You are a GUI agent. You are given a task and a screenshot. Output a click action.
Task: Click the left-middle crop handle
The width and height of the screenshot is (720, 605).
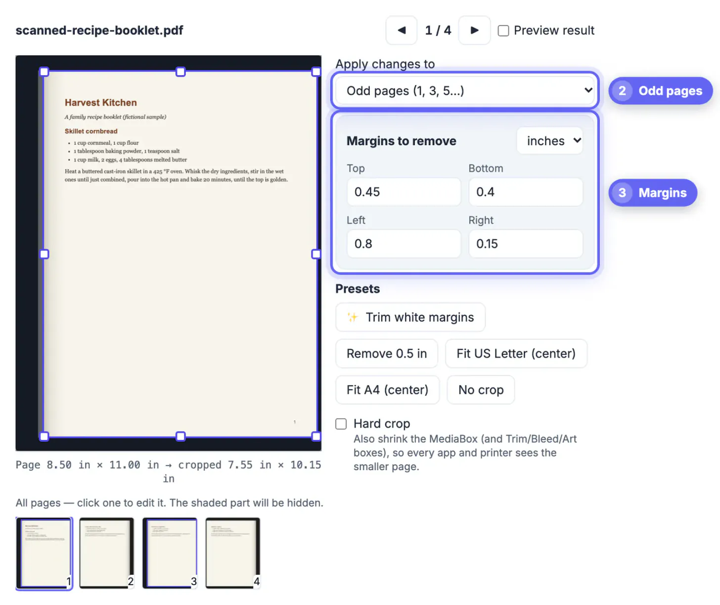coord(44,254)
